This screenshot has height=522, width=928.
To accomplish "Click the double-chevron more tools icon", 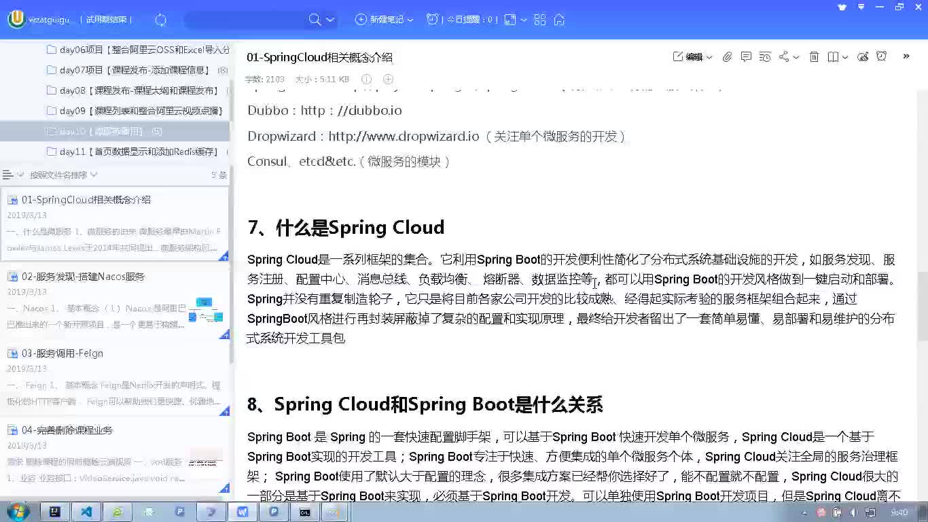I will (x=906, y=56).
